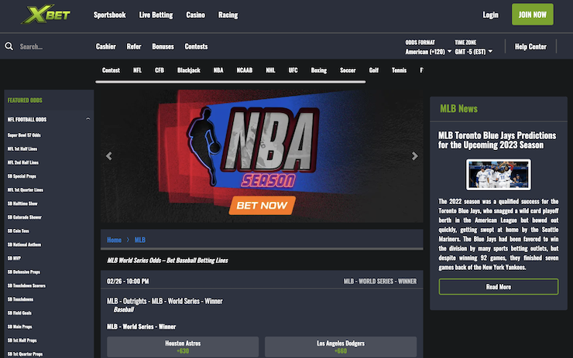The width and height of the screenshot is (573, 358).
Task: Click MLB in the breadcrumb
Action: (x=140, y=240)
